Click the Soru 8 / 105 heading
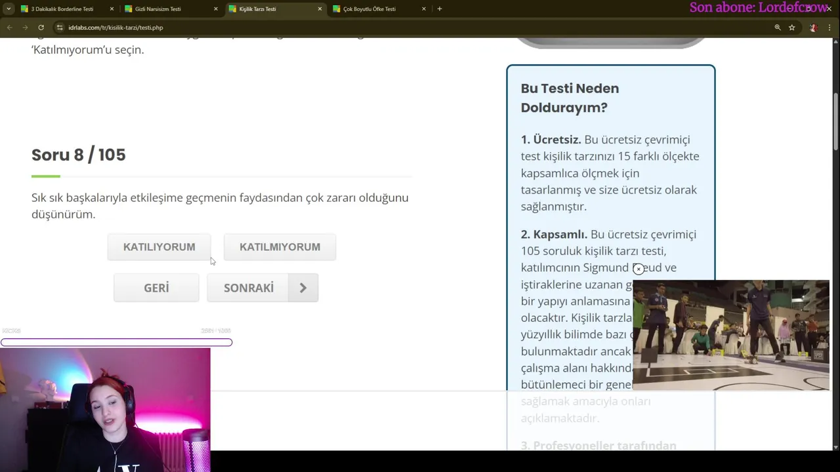 79,155
